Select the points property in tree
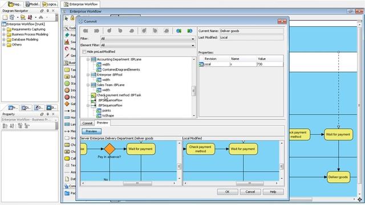Viewport: 365px width, 205px height. 107,110
